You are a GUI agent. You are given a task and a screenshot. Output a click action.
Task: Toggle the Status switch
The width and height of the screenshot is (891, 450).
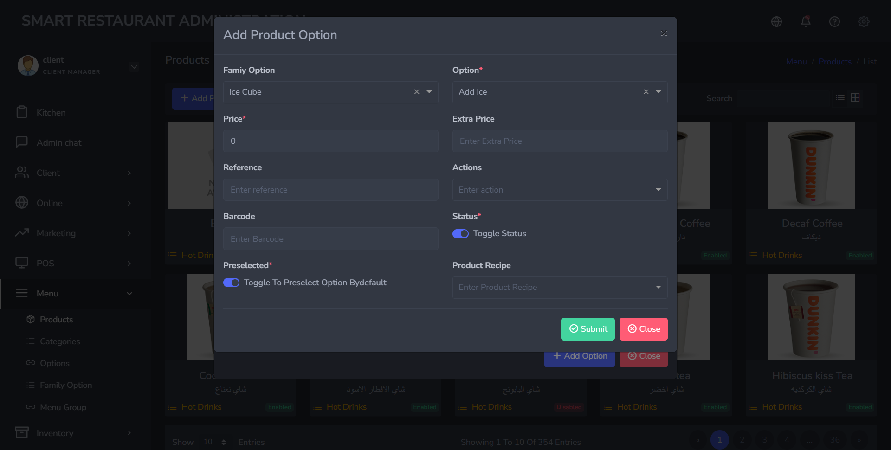coord(461,234)
